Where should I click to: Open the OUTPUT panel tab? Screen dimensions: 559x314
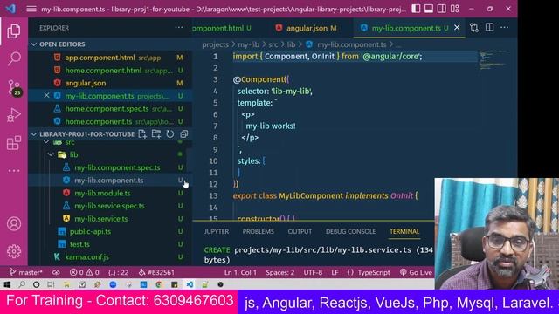tap(300, 231)
